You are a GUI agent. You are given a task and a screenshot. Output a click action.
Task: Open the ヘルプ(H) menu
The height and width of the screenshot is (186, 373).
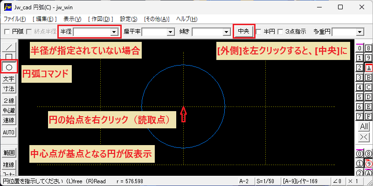click(x=187, y=19)
